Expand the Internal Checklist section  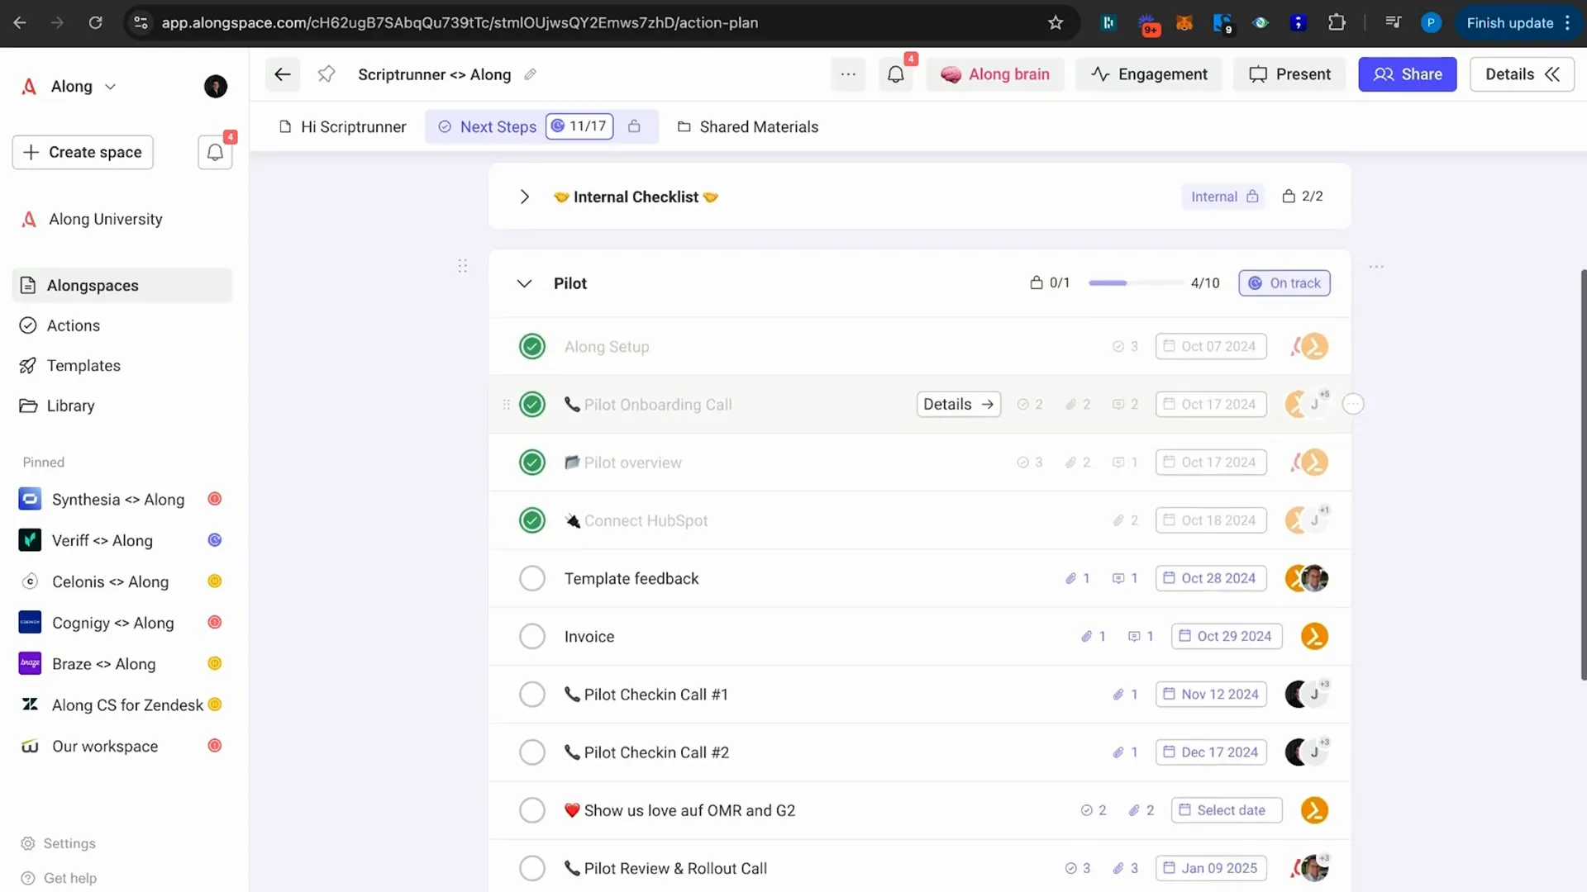[x=524, y=196]
